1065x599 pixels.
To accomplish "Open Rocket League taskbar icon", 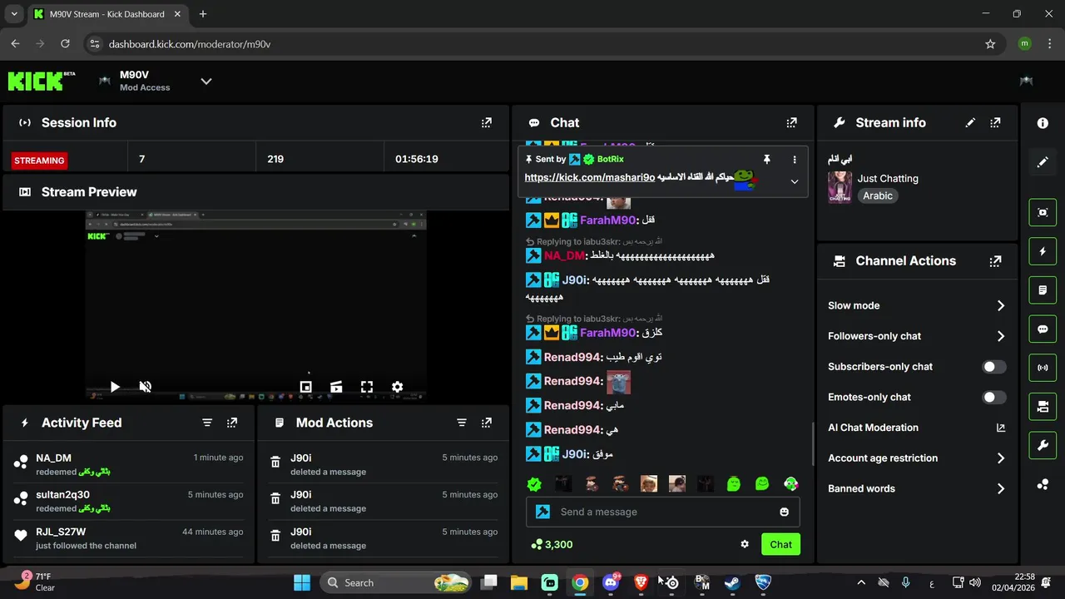I will point(763,582).
